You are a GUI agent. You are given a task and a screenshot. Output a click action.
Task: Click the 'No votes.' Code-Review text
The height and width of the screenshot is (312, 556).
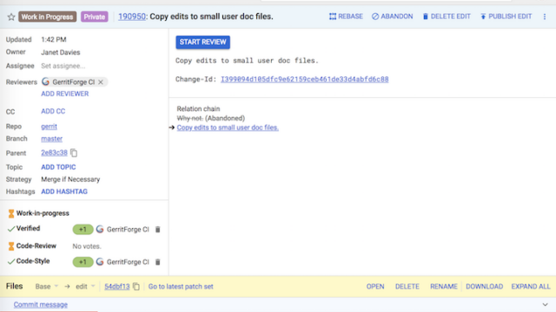87,246
